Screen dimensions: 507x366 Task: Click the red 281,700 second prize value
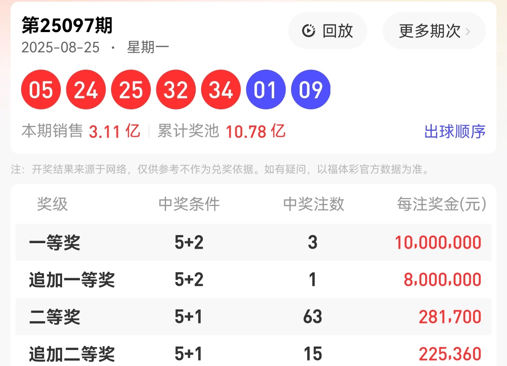click(450, 316)
